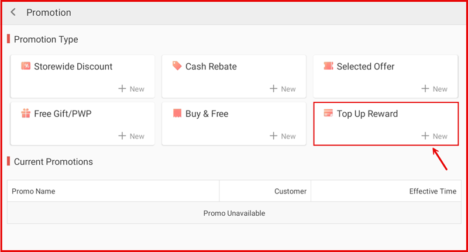
Task: Add new Cash Rebate promotion
Action: (283, 89)
